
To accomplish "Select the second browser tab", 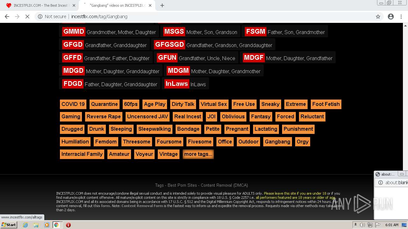I will pyautogui.click(x=117, y=5).
